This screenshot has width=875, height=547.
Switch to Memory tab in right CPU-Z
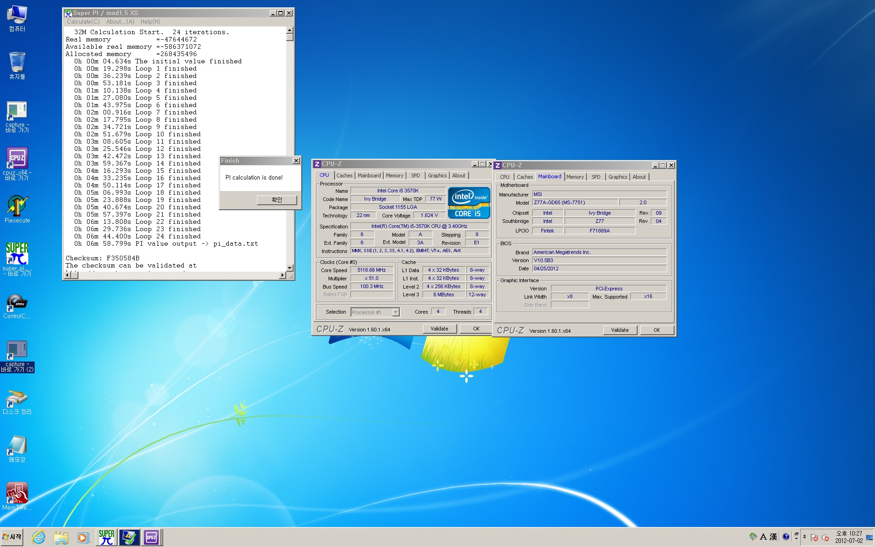click(x=575, y=177)
